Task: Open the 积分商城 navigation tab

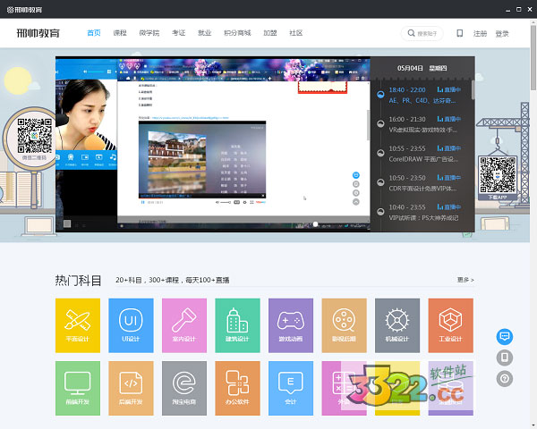Action: (x=237, y=33)
